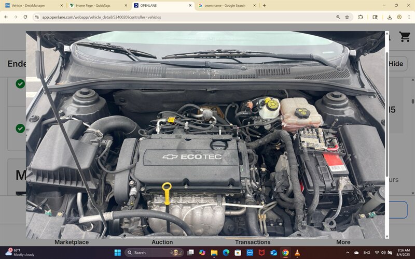Open the Auction bottom navigation item
Image resolution: width=415 pixels, height=259 pixels.
click(x=162, y=242)
